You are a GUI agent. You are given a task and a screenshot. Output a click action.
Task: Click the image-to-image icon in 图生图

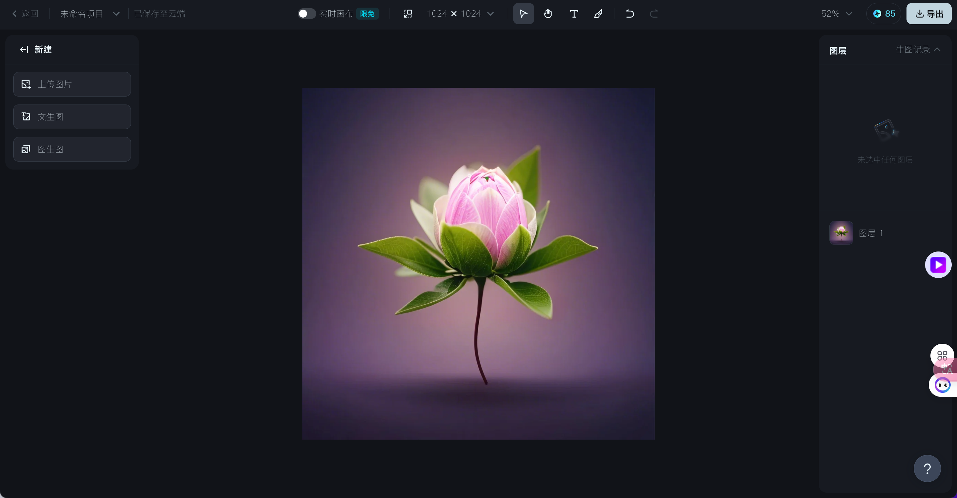(26, 149)
